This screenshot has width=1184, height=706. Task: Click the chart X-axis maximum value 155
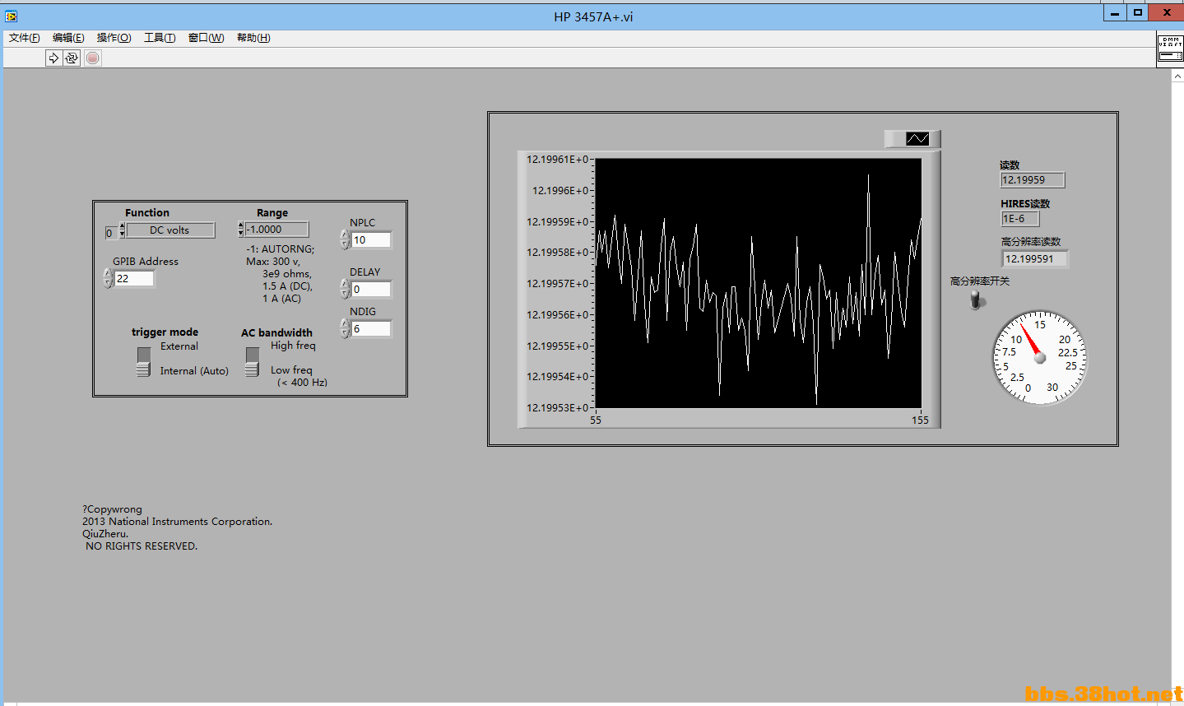[x=920, y=420]
